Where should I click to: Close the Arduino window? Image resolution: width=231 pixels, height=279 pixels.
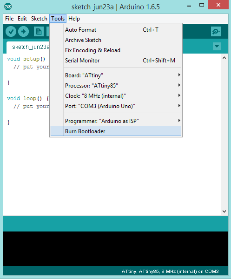(x=218, y=5)
